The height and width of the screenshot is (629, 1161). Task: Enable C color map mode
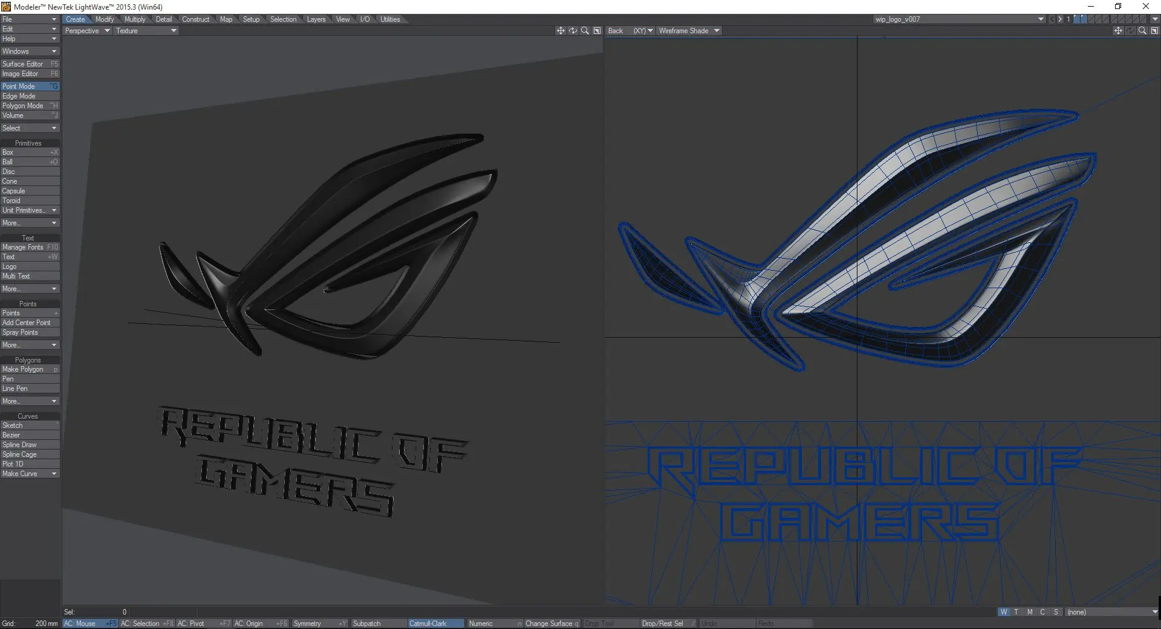coord(1042,612)
